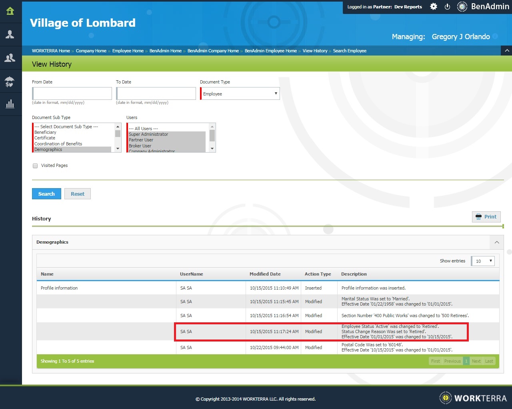The image size is (512, 409).
Task: Open the settings gear icon in header
Action: pos(434,7)
